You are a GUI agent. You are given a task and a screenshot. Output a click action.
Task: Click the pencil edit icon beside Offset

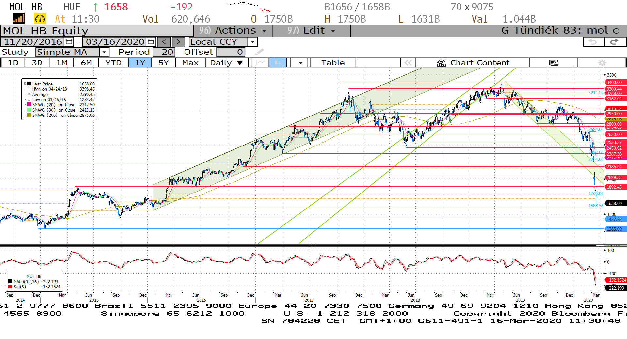click(x=259, y=52)
